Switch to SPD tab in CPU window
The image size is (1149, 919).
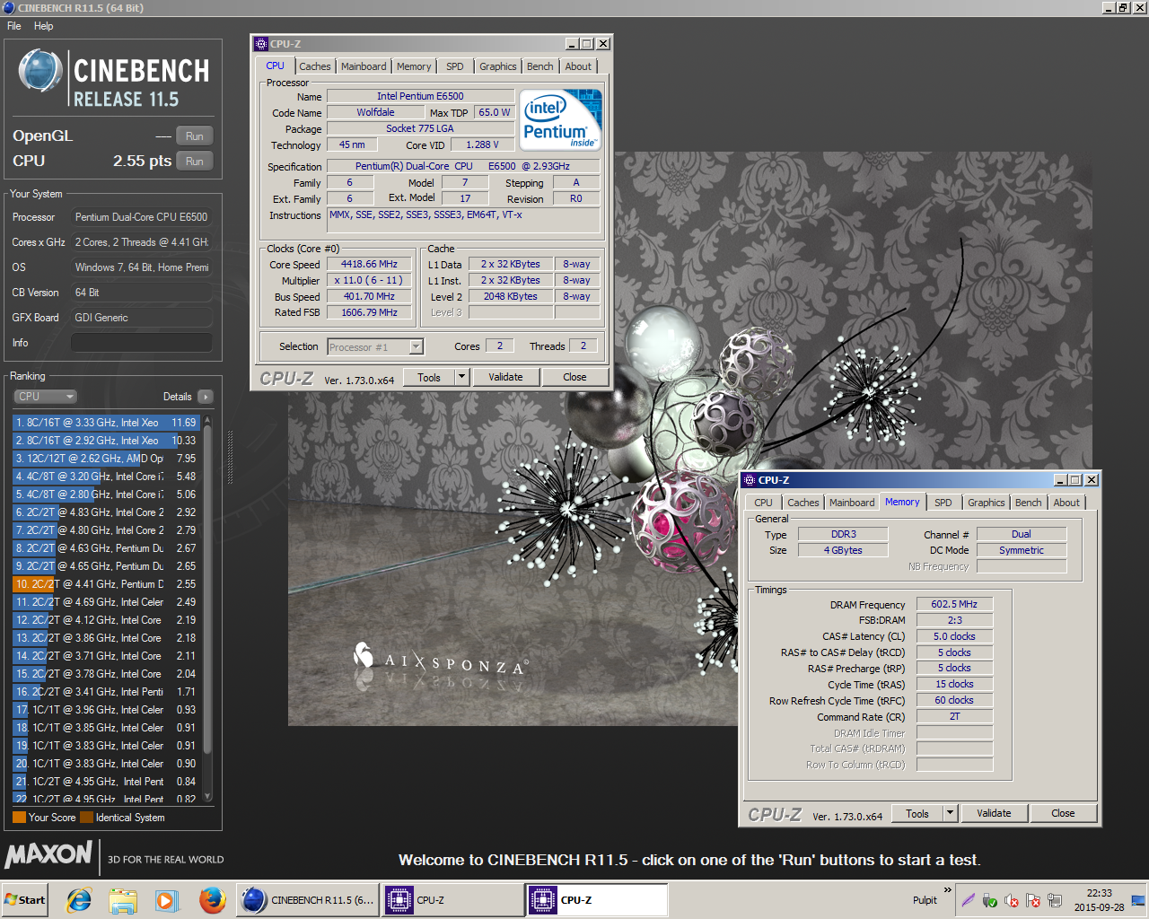point(455,66)
